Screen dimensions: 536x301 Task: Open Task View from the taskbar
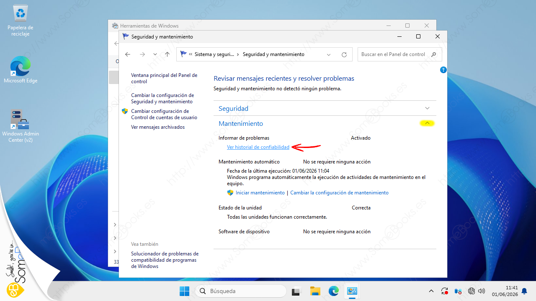click(297, 291)
